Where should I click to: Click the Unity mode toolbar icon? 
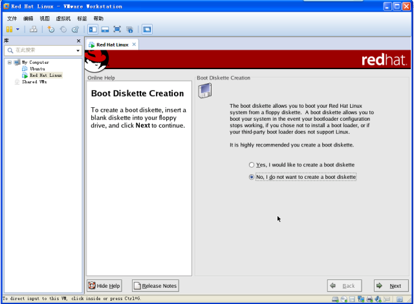point(129,29)
